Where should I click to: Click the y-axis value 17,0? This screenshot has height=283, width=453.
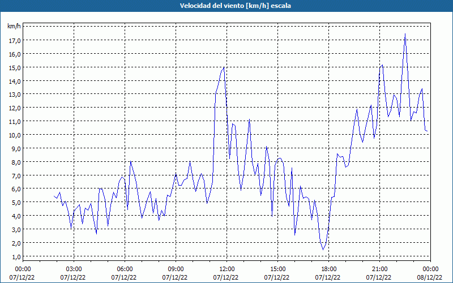15,41
